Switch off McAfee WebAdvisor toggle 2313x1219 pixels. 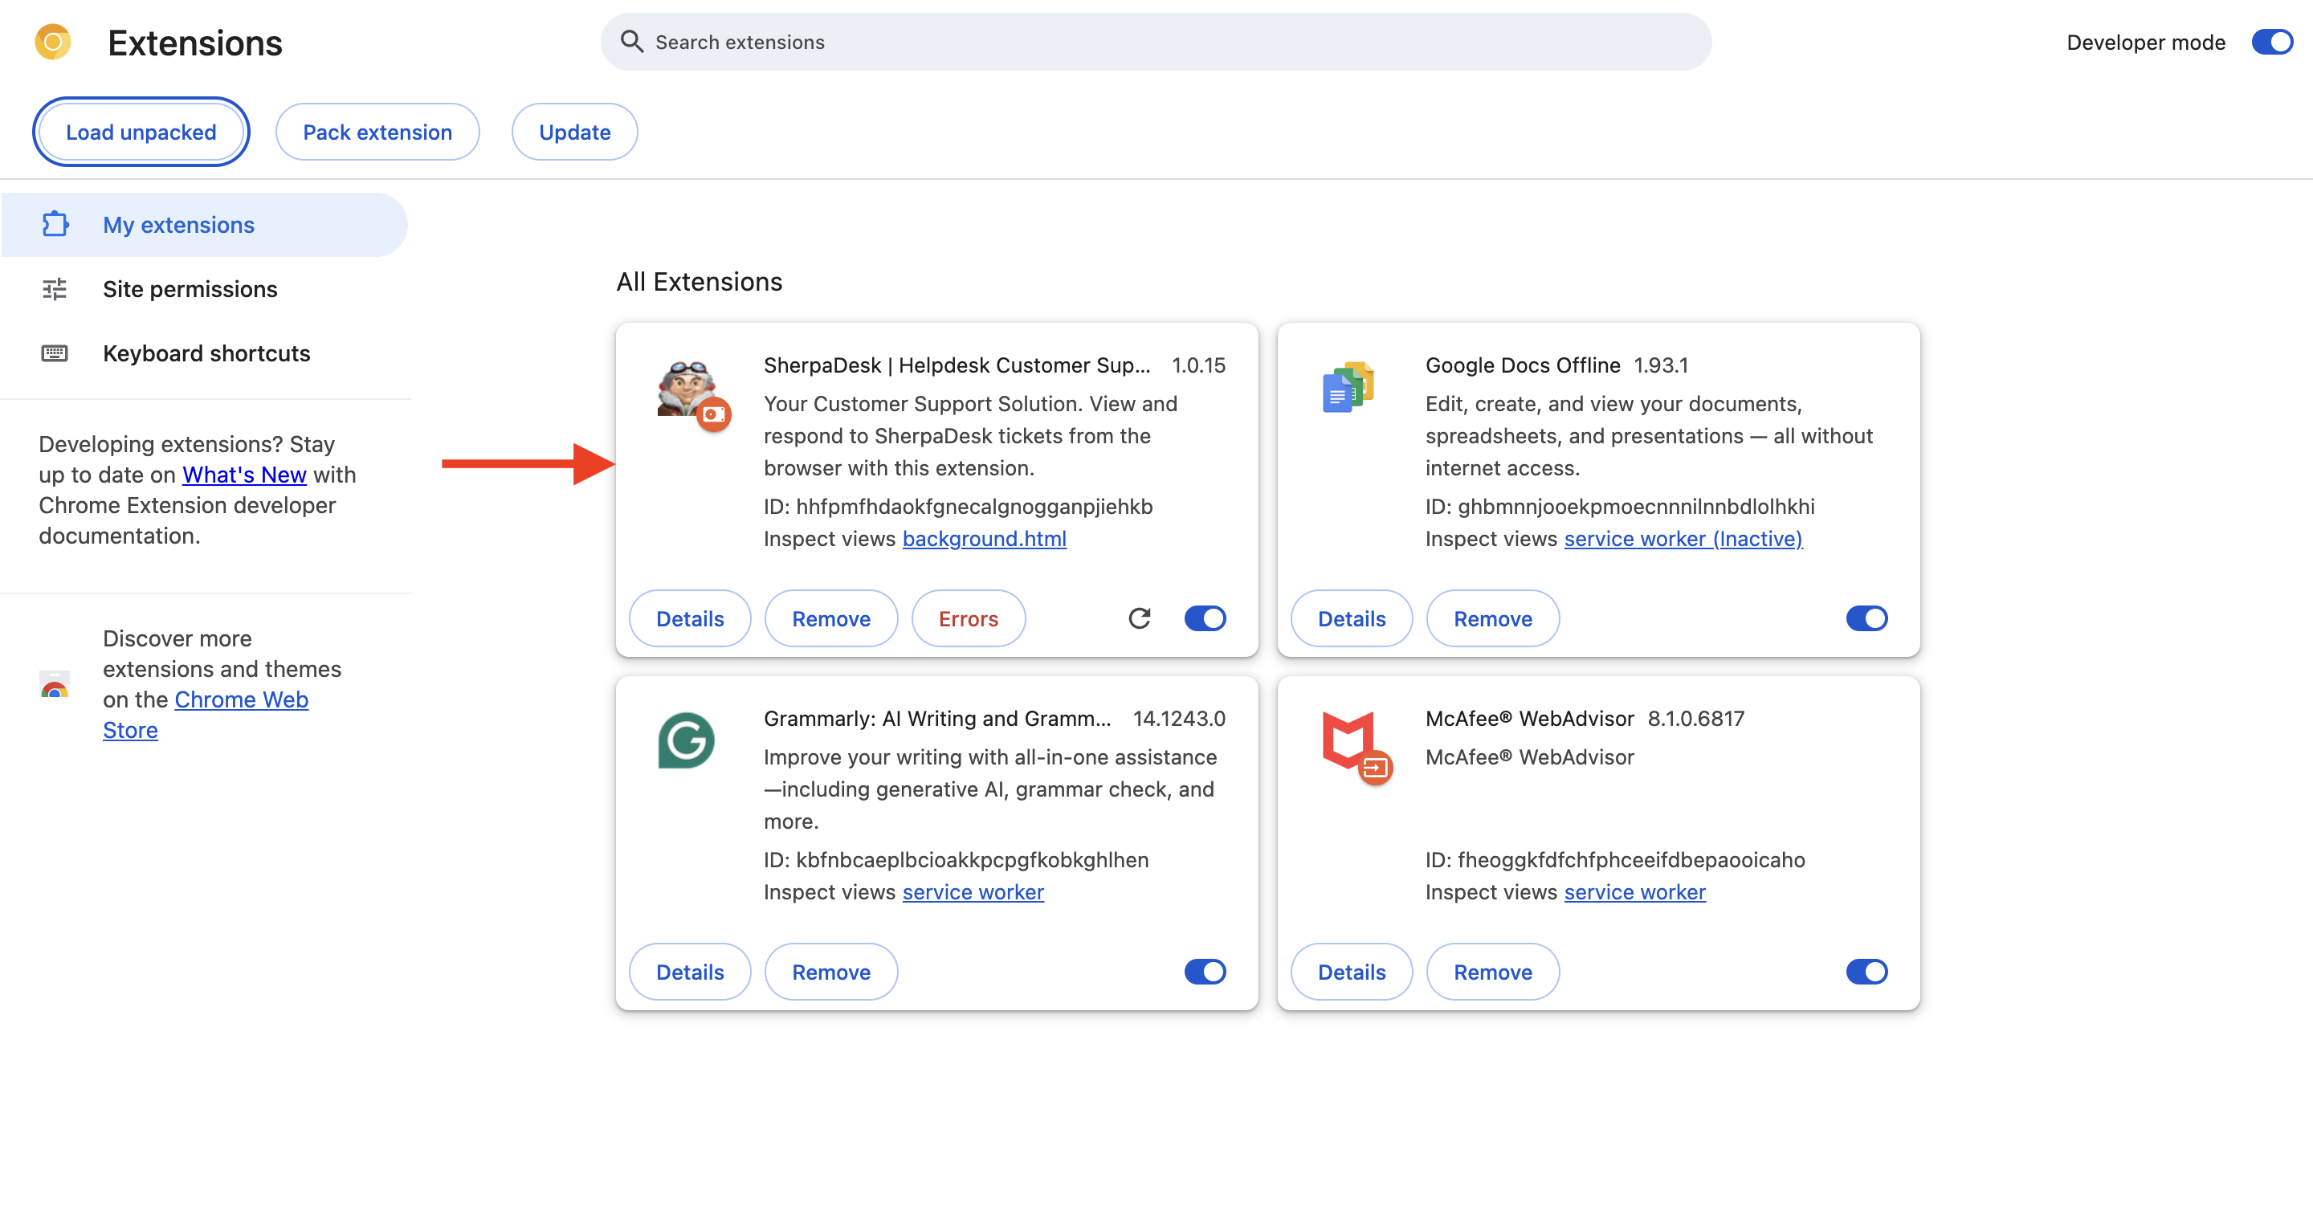click(1866, 971)
